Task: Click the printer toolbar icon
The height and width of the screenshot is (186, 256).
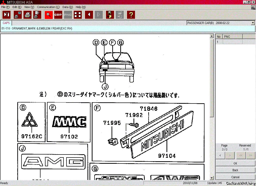Action: click(27, 15)
